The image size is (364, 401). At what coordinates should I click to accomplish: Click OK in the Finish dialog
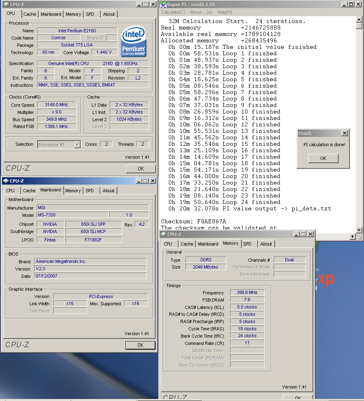[323, 158]
